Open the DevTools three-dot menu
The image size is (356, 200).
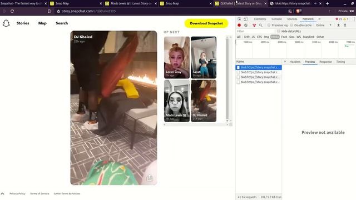pyautogui.click(x=354, y=19)
